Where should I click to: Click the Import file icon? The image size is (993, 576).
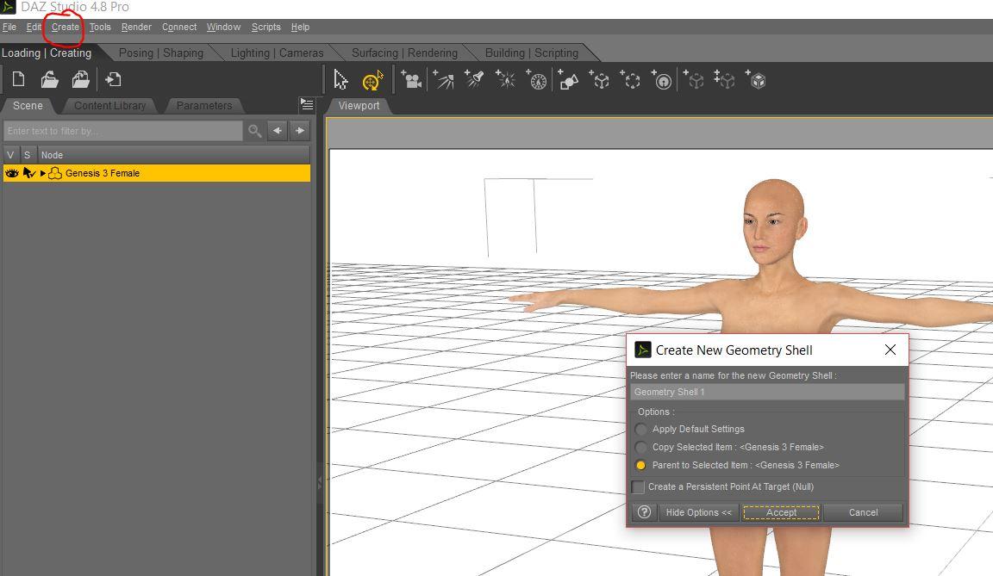pyautogui.click(x=113, y=80)
